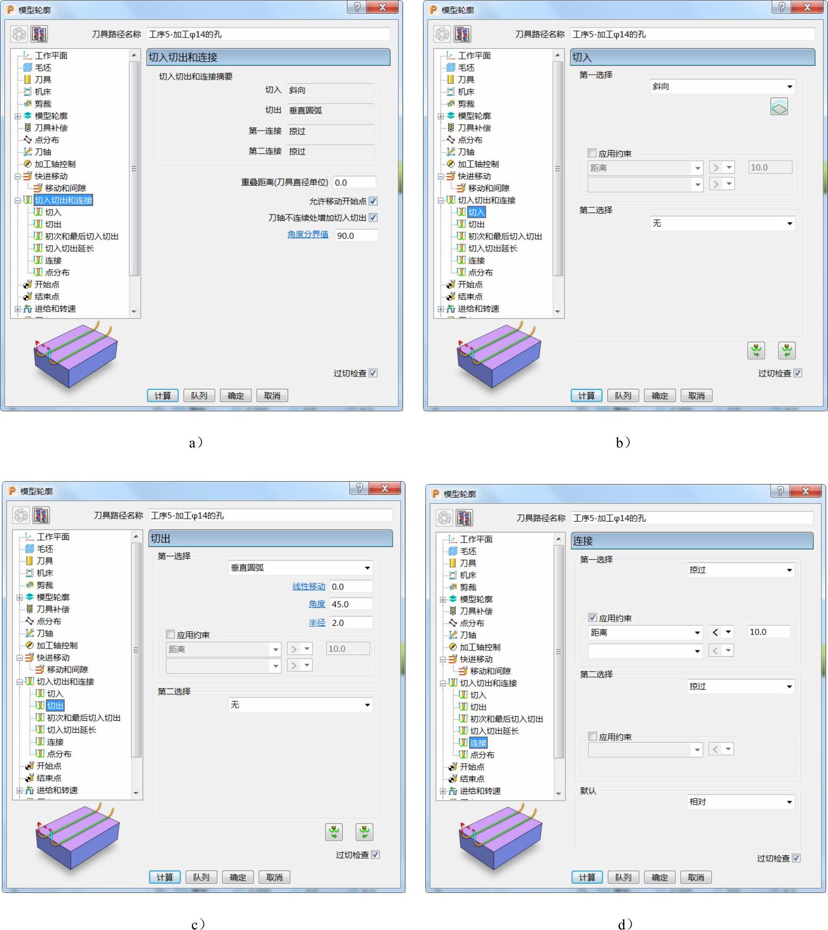Select 进给和转速 in dialog d's tree
The width and height of the screenshot is (828, 930).
click(x=480, y=791)
